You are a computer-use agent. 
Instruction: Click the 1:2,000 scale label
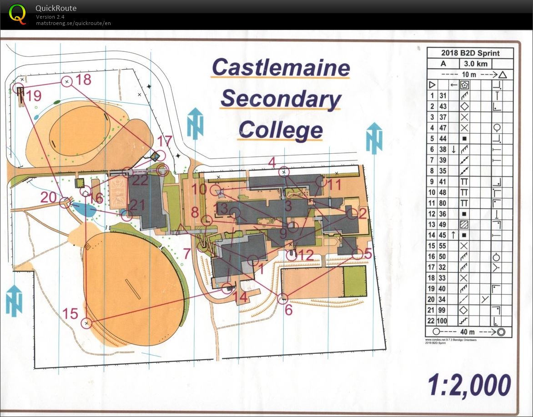click(469, 385)
